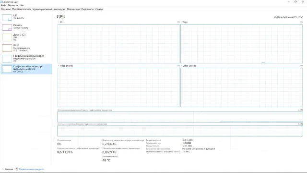This screenshot has width=307, height=173.
Task: Open the Video Encode graph dropdown
Action: tap(65, 66)
